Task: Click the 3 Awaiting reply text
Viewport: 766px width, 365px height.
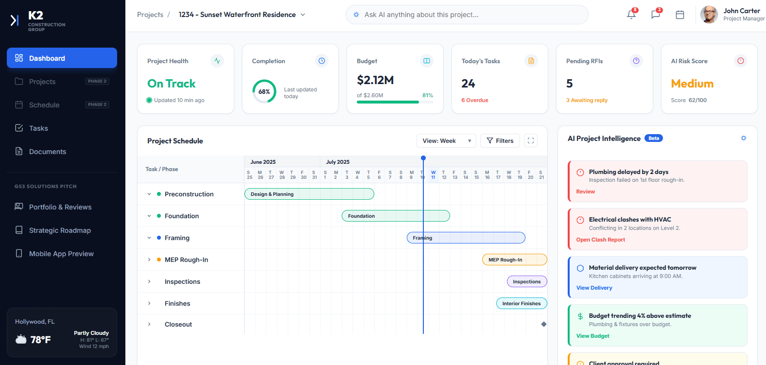Action: click(587, 100)
